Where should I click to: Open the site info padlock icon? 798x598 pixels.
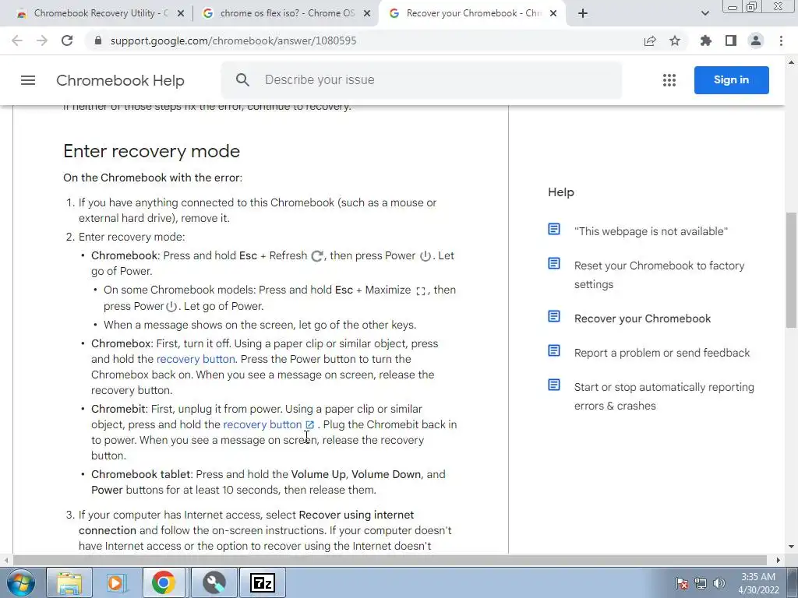[x=98, y=40]
